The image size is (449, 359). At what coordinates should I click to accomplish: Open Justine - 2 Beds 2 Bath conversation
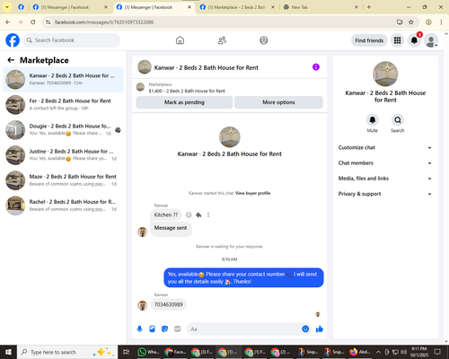63,155
